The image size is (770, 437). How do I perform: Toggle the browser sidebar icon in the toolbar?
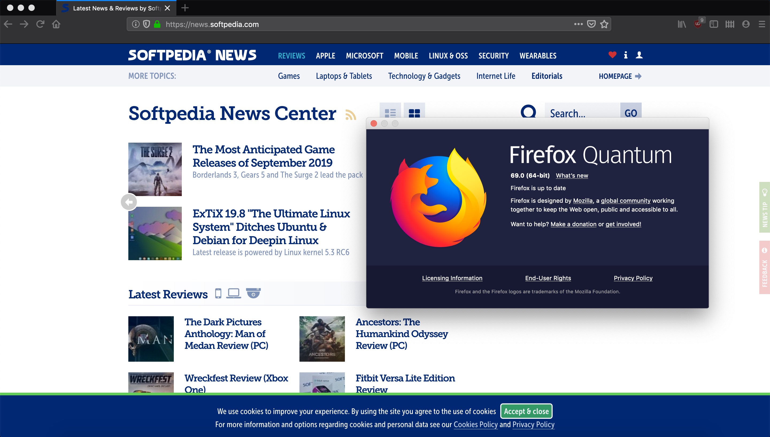point(714,24)
